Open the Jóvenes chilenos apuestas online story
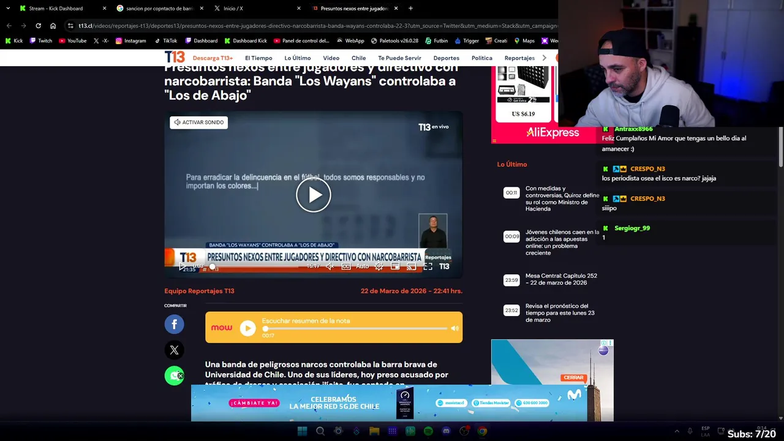Image resolution: width=784 pixels, height=441 pixels. coord(562,243)
